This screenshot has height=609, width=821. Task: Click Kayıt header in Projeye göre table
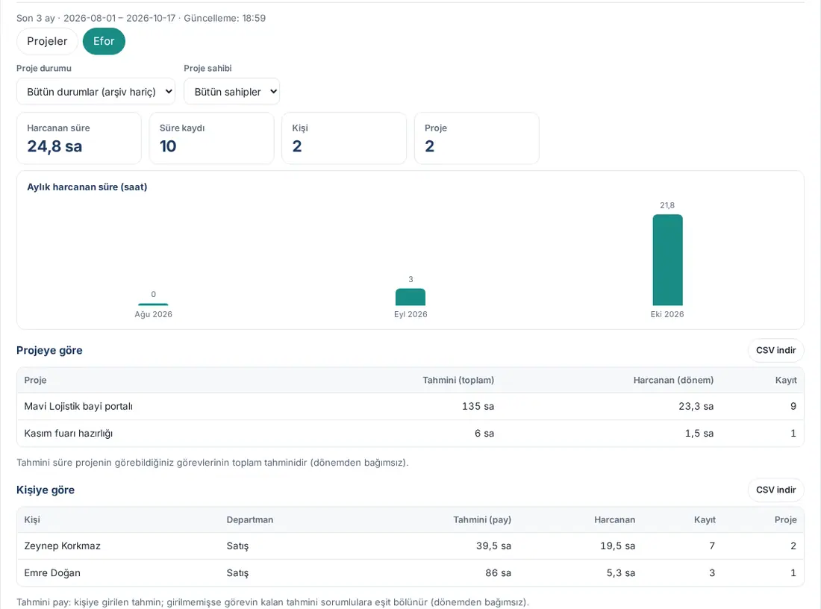(786, 380)
